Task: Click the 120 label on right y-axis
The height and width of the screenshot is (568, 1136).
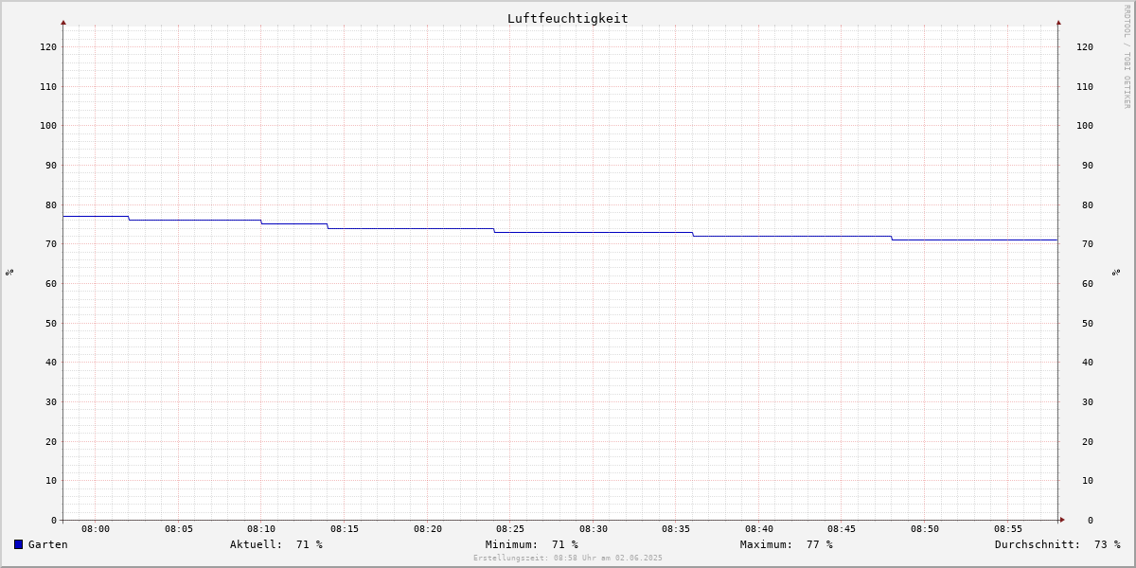Action: [1085, 46]
